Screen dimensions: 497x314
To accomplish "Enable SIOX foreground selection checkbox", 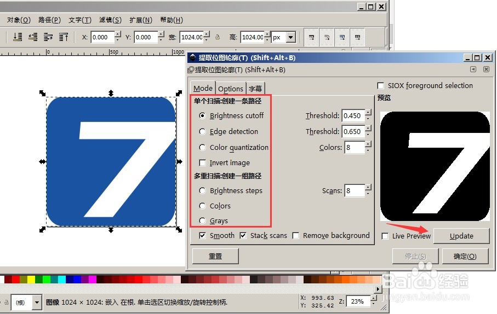I will point(380,86).
